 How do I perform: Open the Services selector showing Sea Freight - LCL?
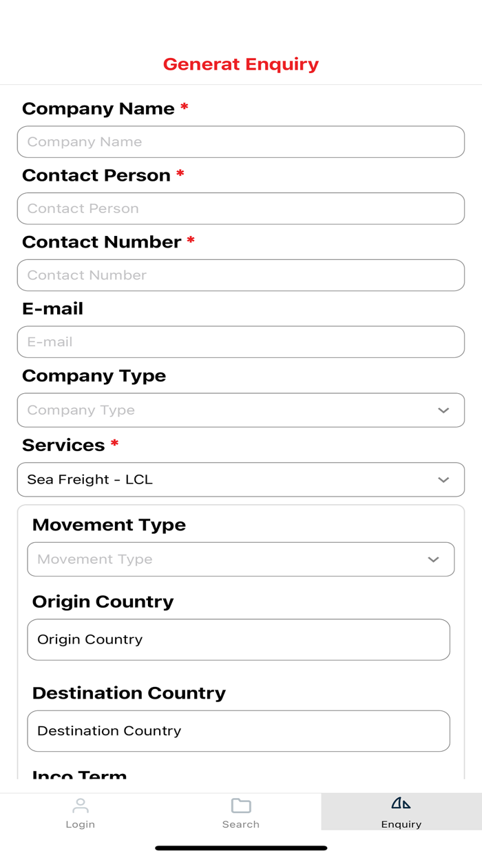coord(241,479)
